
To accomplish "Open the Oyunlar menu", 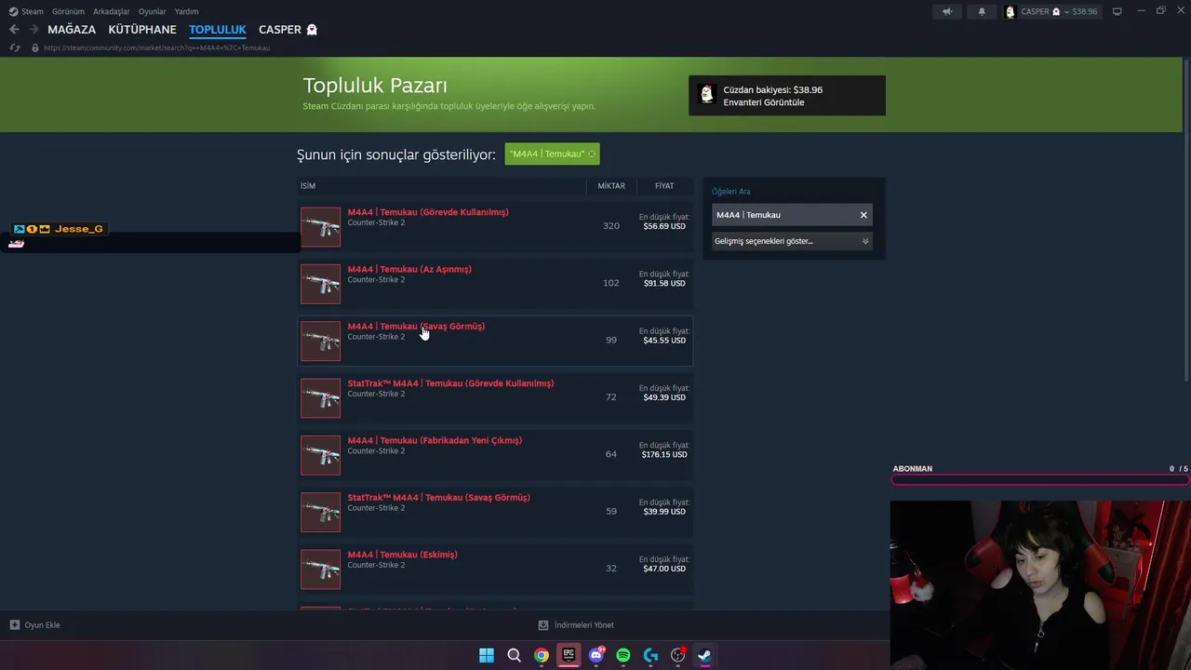I will pos(153,11).
